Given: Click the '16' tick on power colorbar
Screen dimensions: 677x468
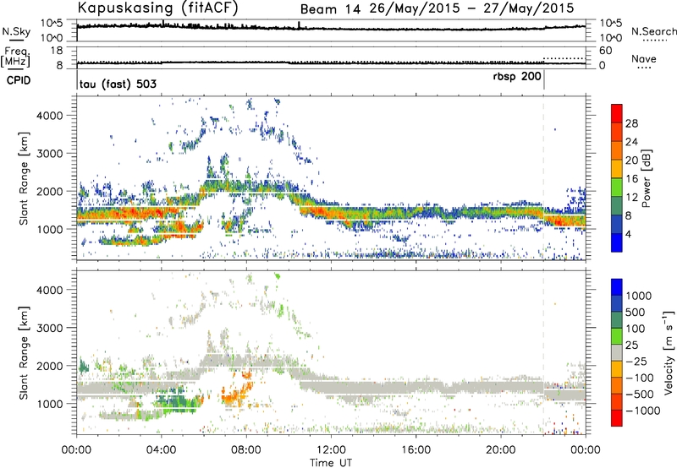Looking at the screenshot, I should (631, 179).
